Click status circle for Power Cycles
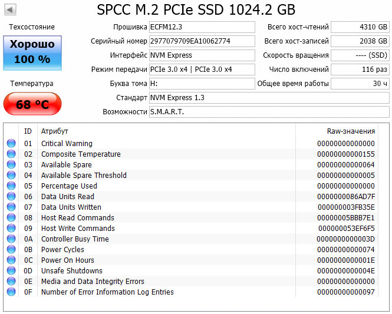This screenshot has width=392, height=314. (x=11, y=249)
